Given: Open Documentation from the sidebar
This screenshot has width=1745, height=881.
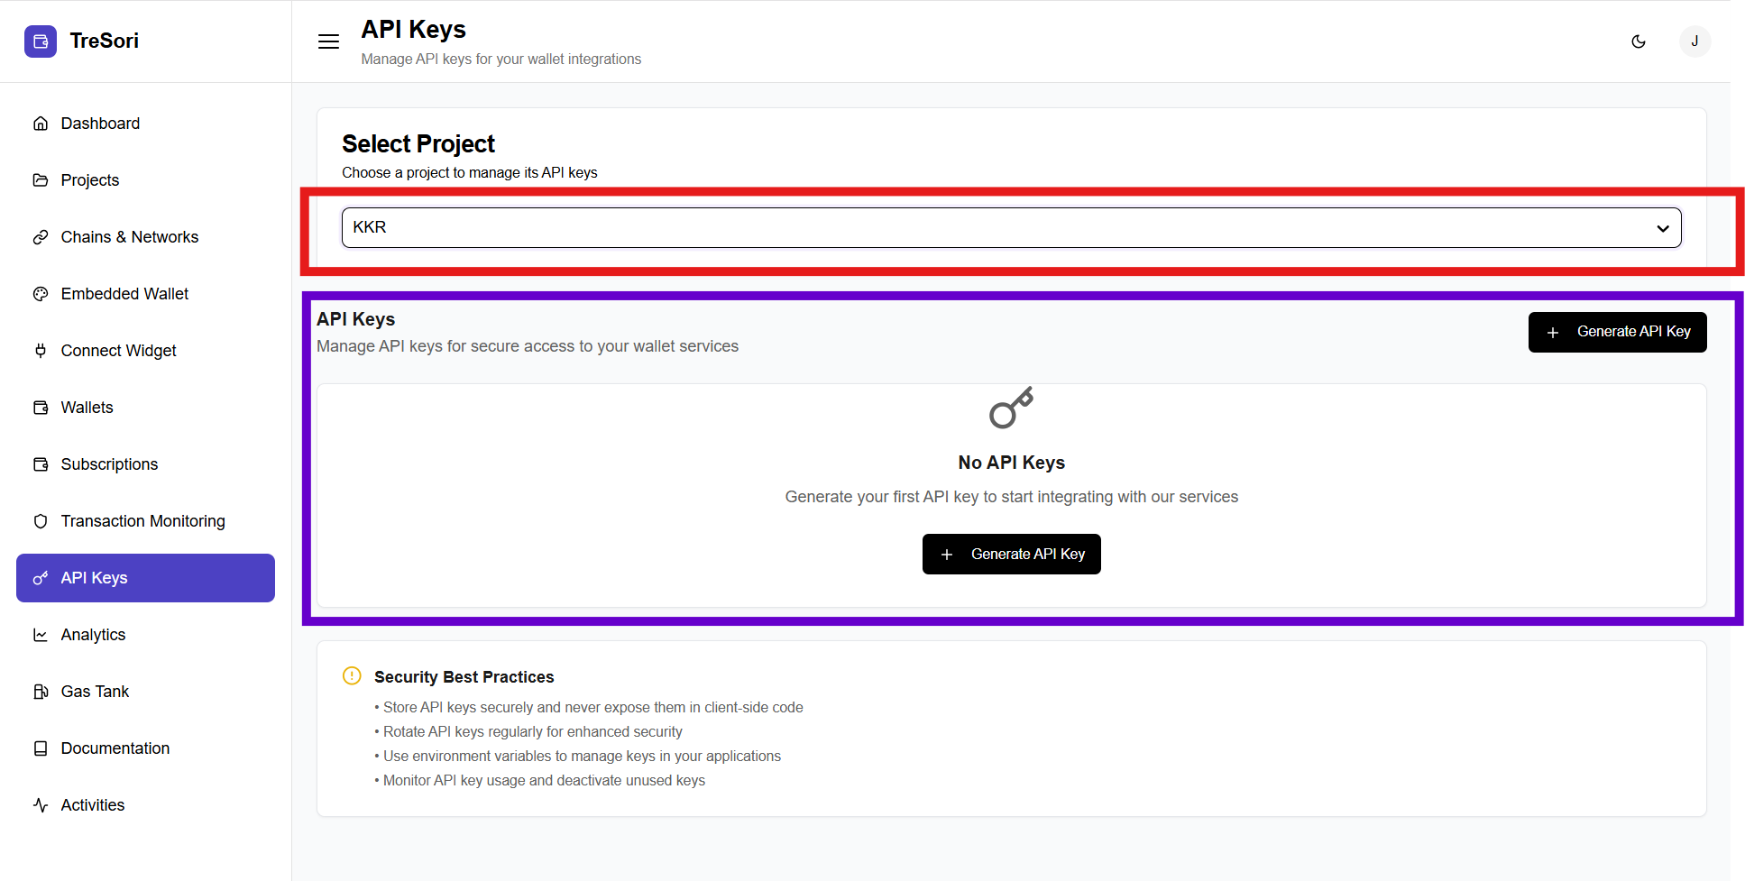Looking at the screenshot, I should (115, 748).
